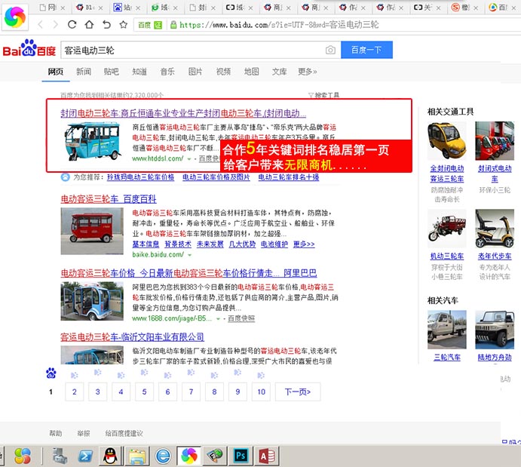521x467 pixels.
Task: Click the red tricycle thumbnail in Baike result
Action: 92,232
